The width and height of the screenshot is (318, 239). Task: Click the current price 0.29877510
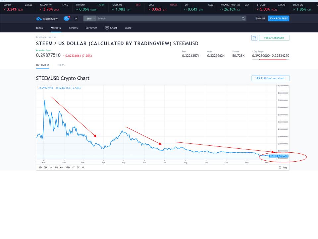coord(48,55)
